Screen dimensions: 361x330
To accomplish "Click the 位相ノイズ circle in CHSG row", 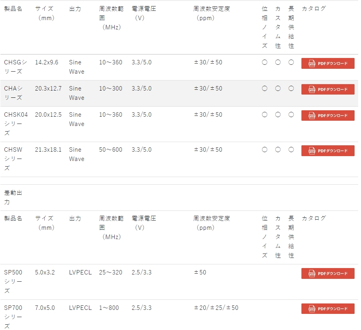I will coord(264,62).
